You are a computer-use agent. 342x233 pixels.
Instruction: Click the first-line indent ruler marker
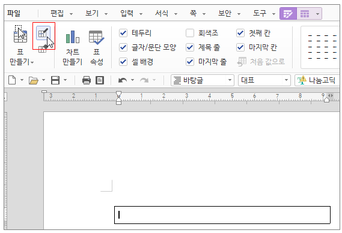[x=118, y=94]
